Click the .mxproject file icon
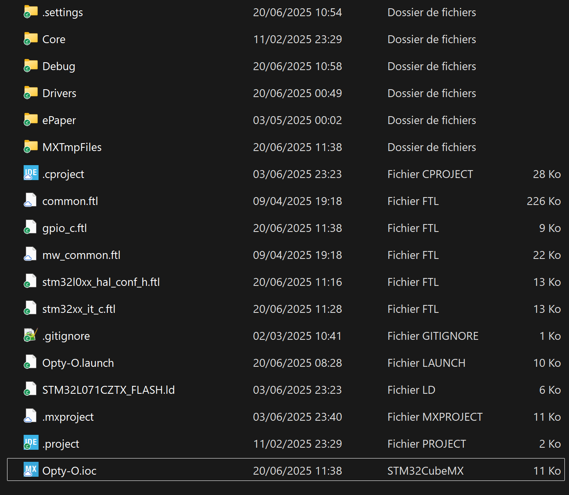This screenshot has width=569, height=495. point(31,416)
